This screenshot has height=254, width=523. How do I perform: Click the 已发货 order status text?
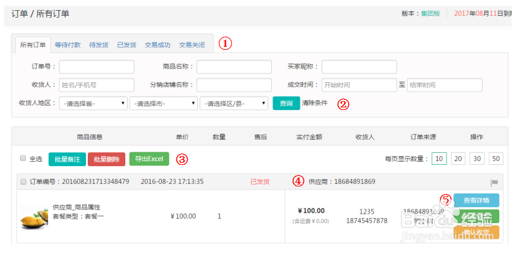click(x=260, y=182)
